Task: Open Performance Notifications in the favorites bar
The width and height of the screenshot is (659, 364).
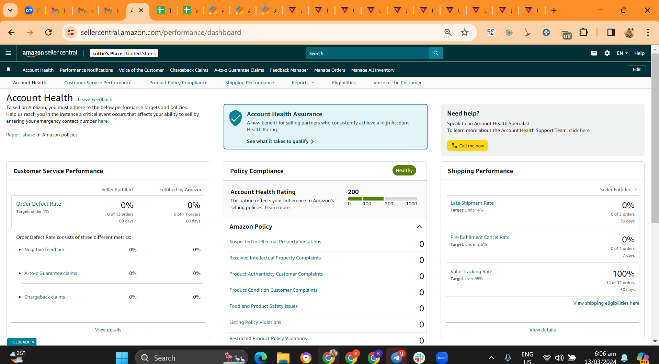Action: [86, 70]
